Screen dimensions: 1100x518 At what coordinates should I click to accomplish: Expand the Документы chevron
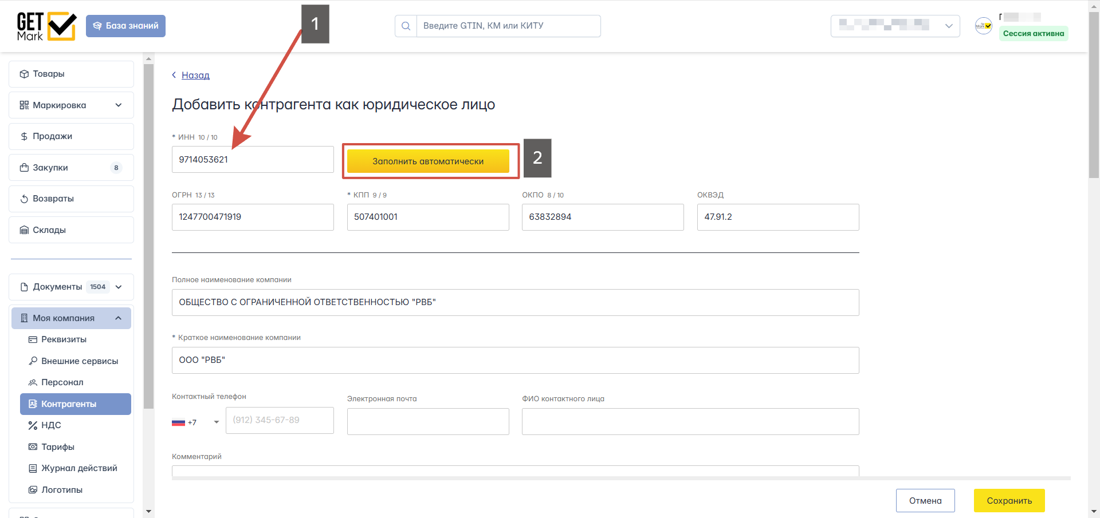(119, 287)
